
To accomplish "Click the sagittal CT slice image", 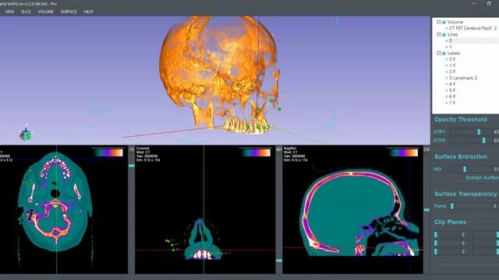I will (359, 212).
